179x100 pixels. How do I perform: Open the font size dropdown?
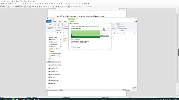tap(30, 7)
